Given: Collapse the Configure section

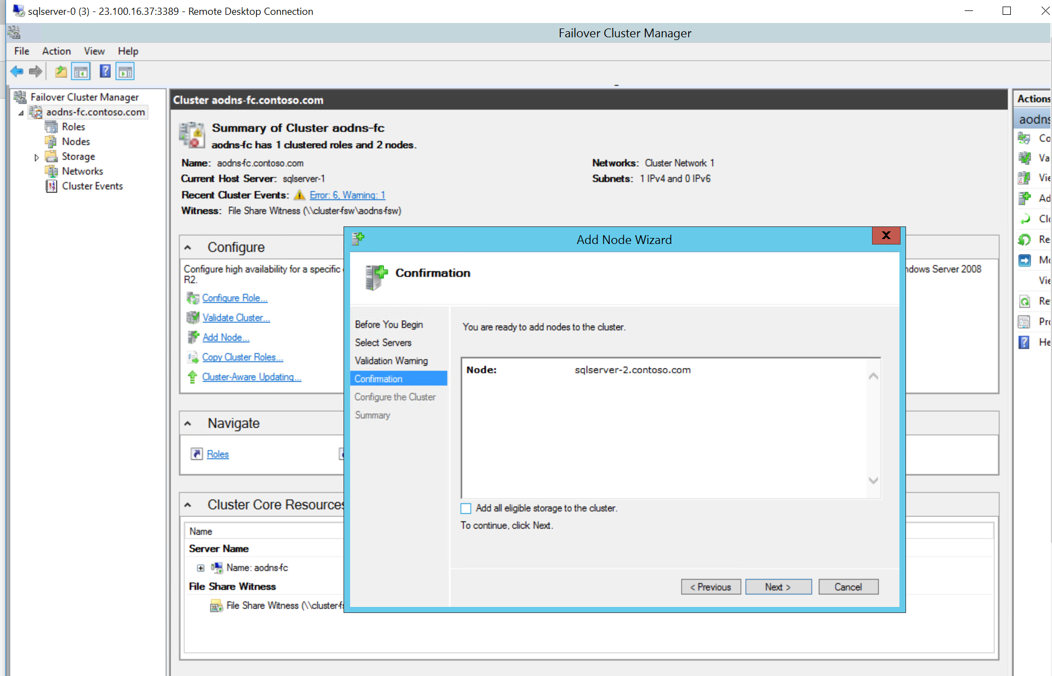Looking at the screenshot, I should click(x=188, y=248).
